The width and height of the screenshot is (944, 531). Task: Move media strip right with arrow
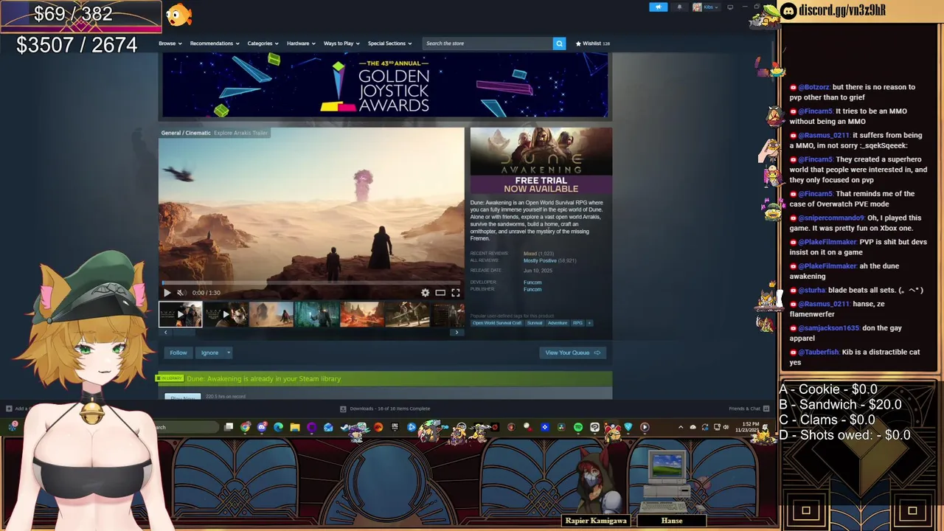tap(457, 333)
